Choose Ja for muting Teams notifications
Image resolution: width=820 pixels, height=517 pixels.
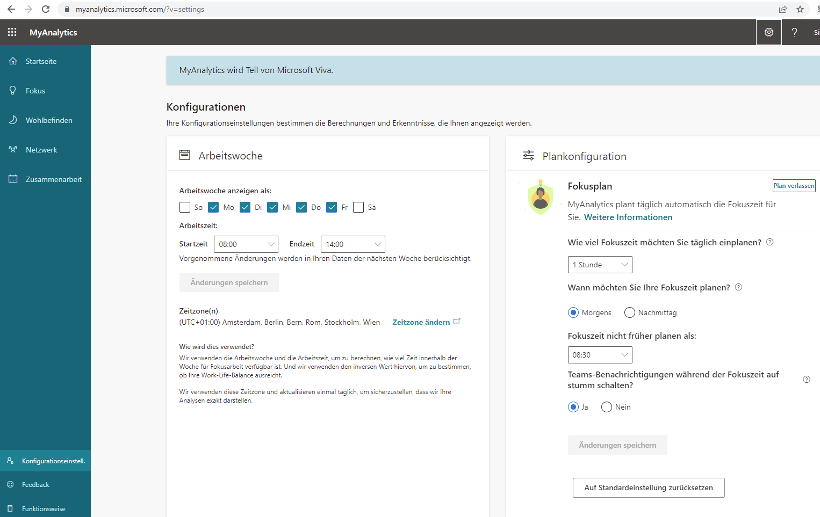click(573, 407)
